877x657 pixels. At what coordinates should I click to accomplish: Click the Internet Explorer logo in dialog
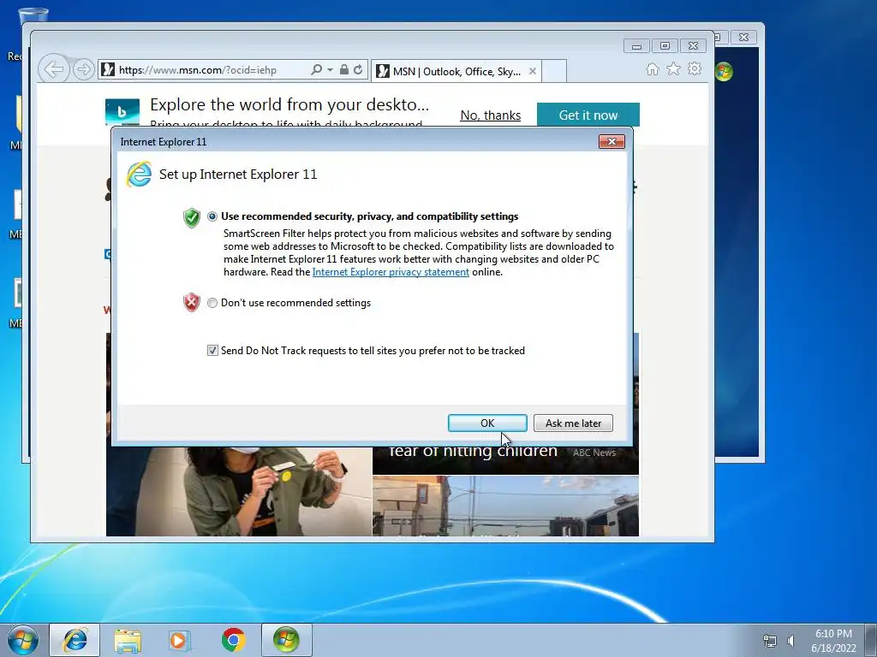click(x=139, y=175)
